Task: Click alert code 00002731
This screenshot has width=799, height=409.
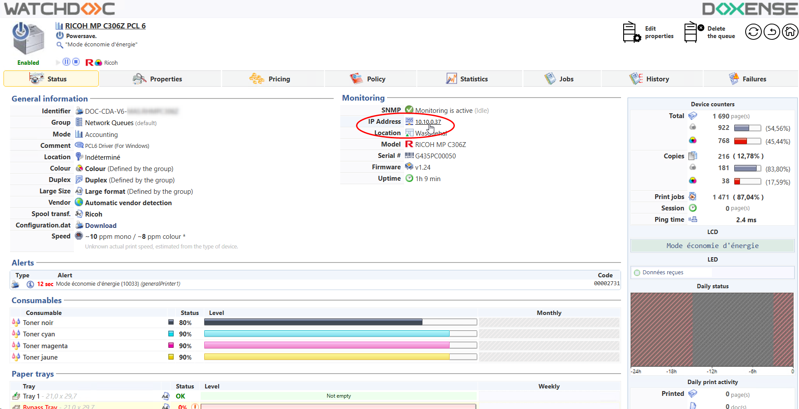Action: tap(607, 283)
